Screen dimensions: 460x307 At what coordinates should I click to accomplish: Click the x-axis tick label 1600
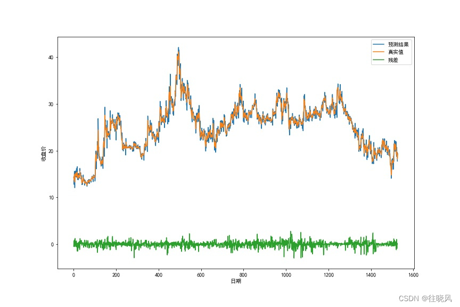tap(413, 275)
